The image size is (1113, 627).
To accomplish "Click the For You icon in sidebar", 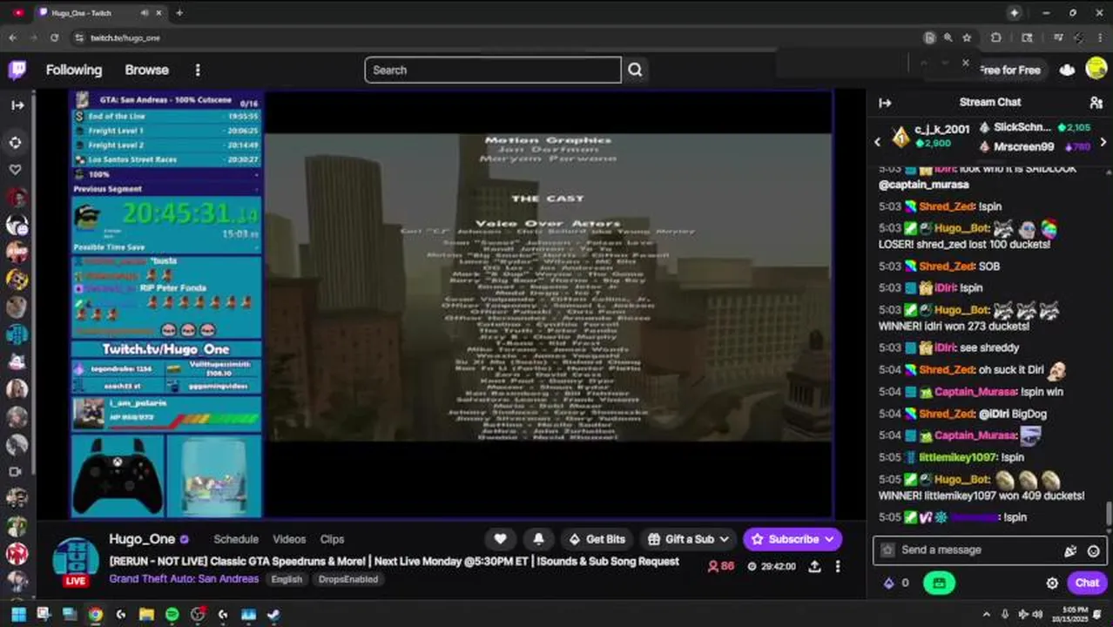I will click(x=16, y=142).
